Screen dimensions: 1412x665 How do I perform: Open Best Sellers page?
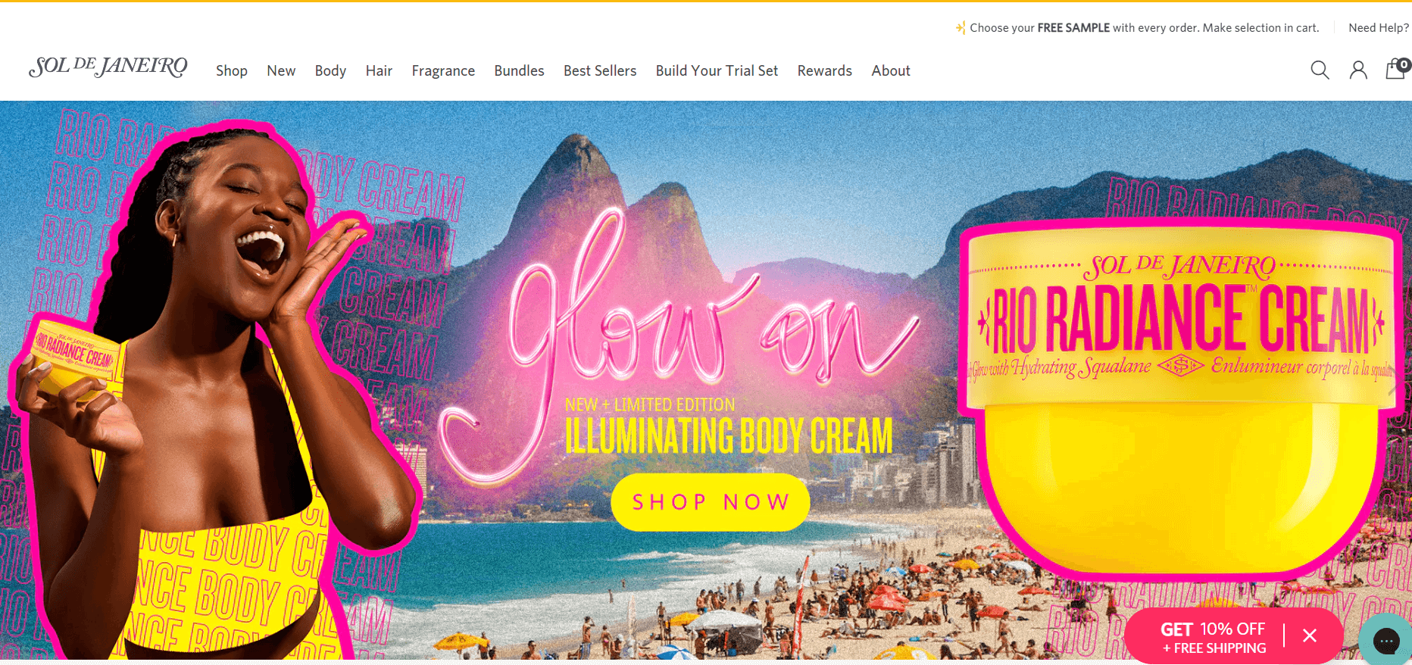[600, 70]
